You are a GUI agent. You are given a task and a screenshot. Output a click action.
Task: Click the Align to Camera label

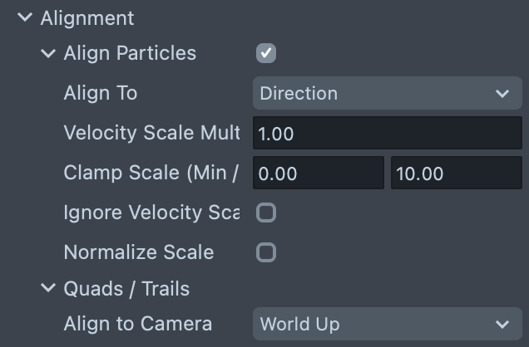[138, 324]
